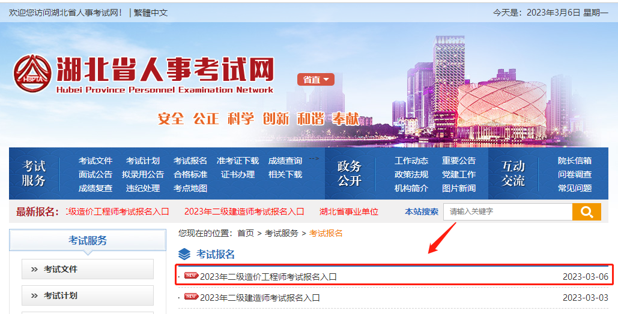Open the 省直 dropdown selector

tap(315, 80)
